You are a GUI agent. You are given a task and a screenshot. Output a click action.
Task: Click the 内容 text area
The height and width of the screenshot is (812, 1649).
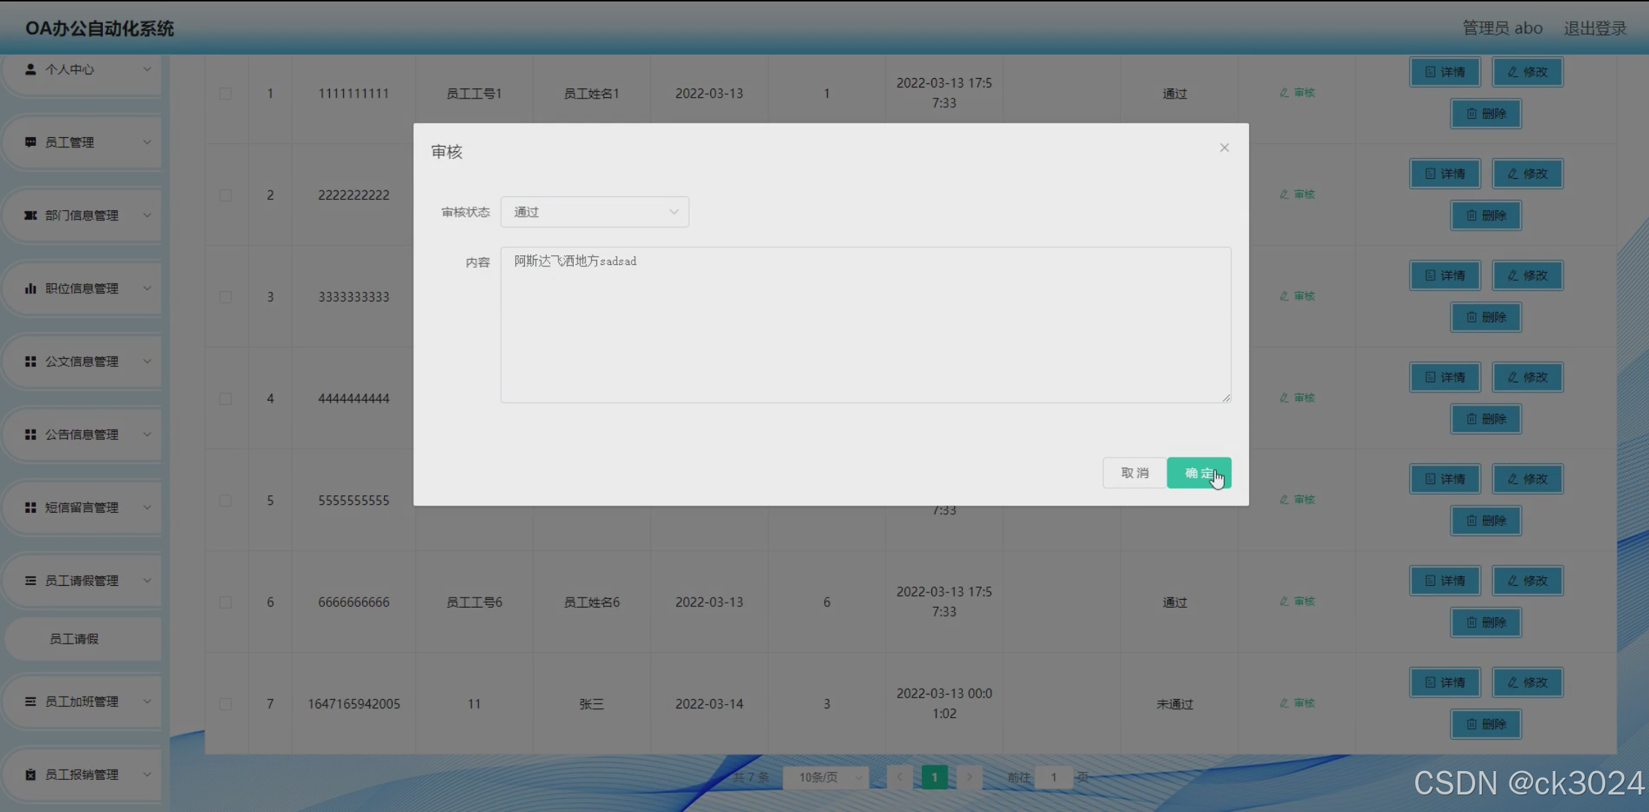tap(865, 325)
